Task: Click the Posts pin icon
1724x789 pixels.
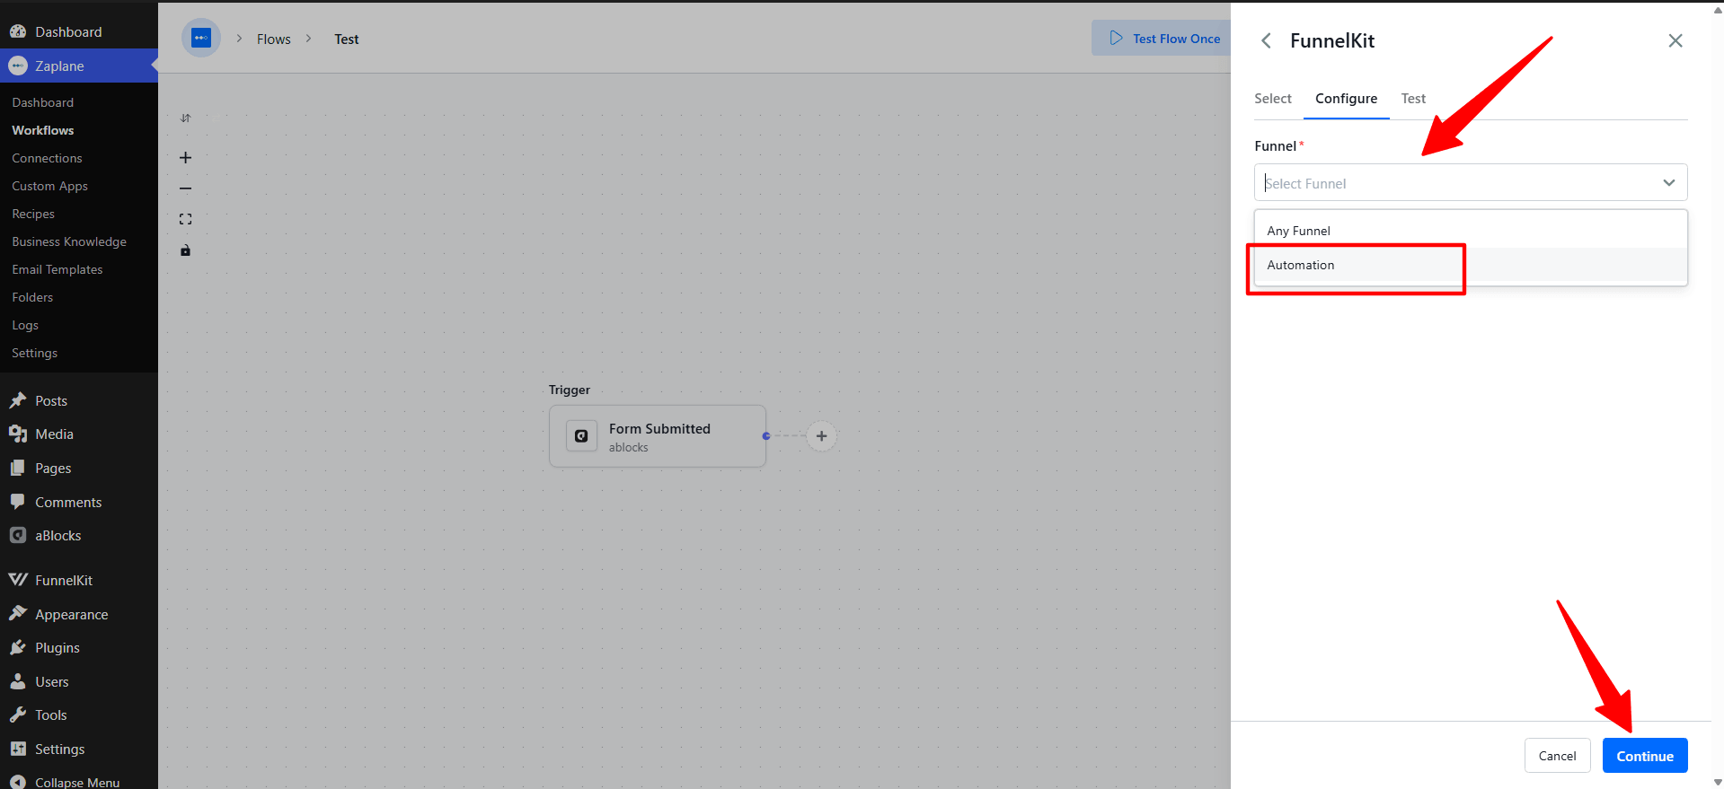Action: pyautogui.click(x=18, y=400)
